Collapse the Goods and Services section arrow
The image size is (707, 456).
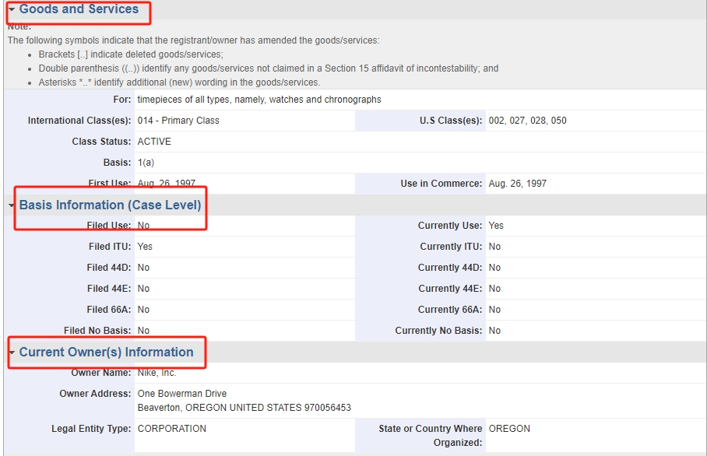click(12, 10)
